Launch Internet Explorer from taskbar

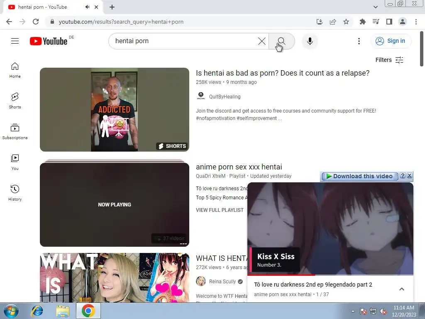tap(37, 311)
